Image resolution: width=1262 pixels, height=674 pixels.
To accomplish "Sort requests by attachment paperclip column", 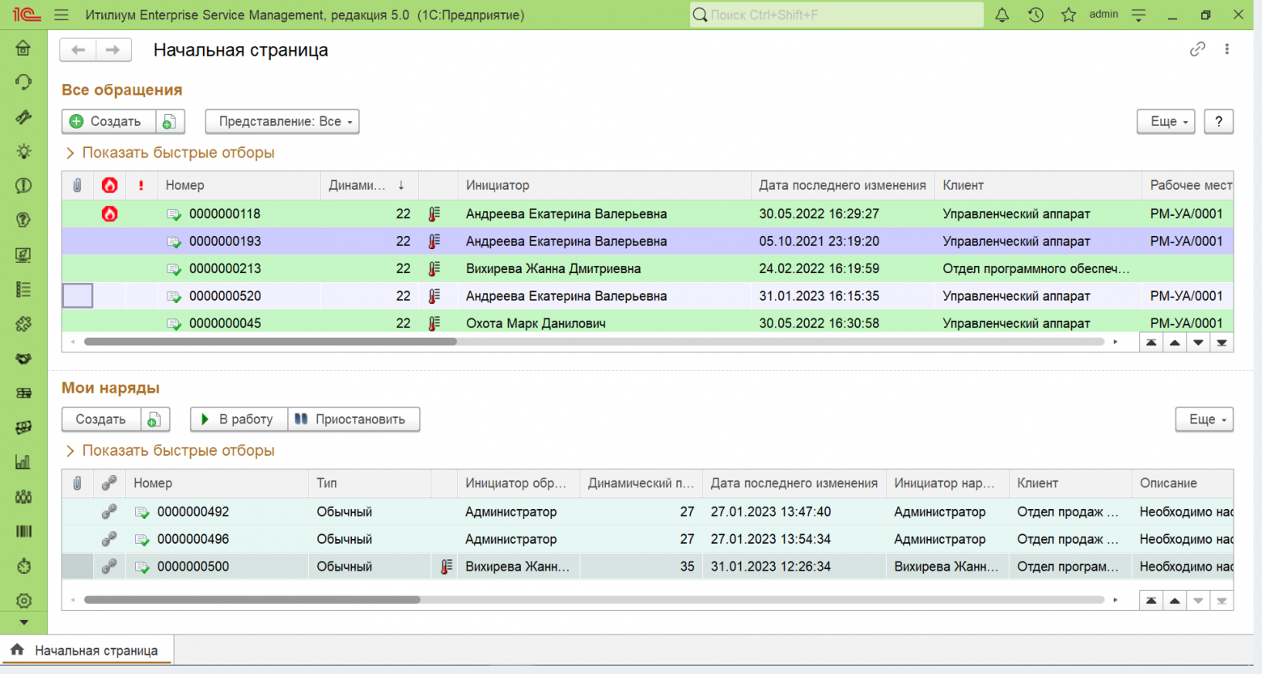I will click(77, 185).
